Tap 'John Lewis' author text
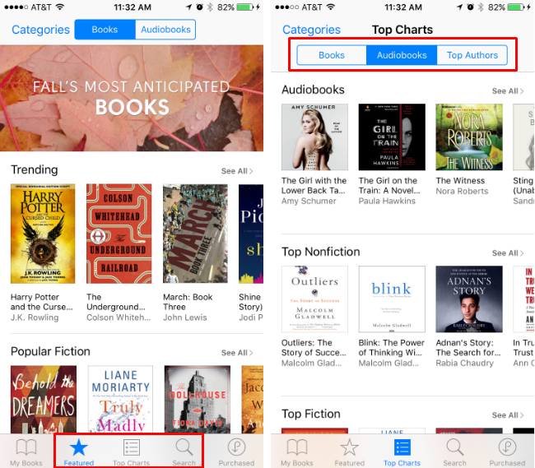 point(185,317)
